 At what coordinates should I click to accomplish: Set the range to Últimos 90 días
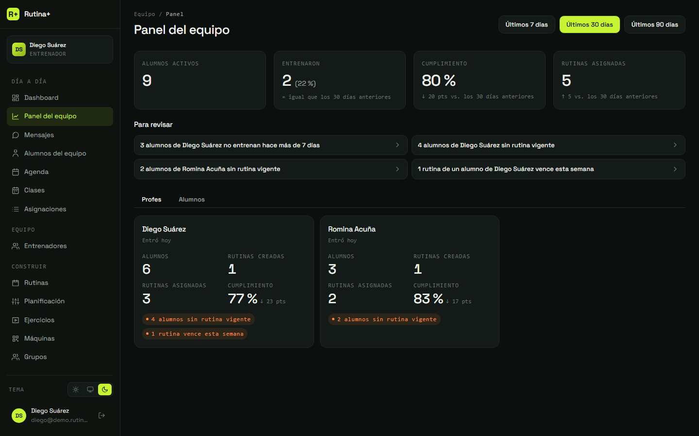coord(655,25)
